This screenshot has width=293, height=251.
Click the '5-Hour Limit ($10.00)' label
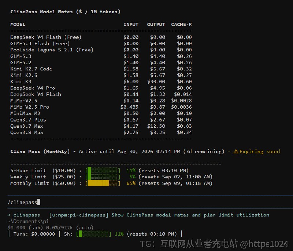point(43,171)
